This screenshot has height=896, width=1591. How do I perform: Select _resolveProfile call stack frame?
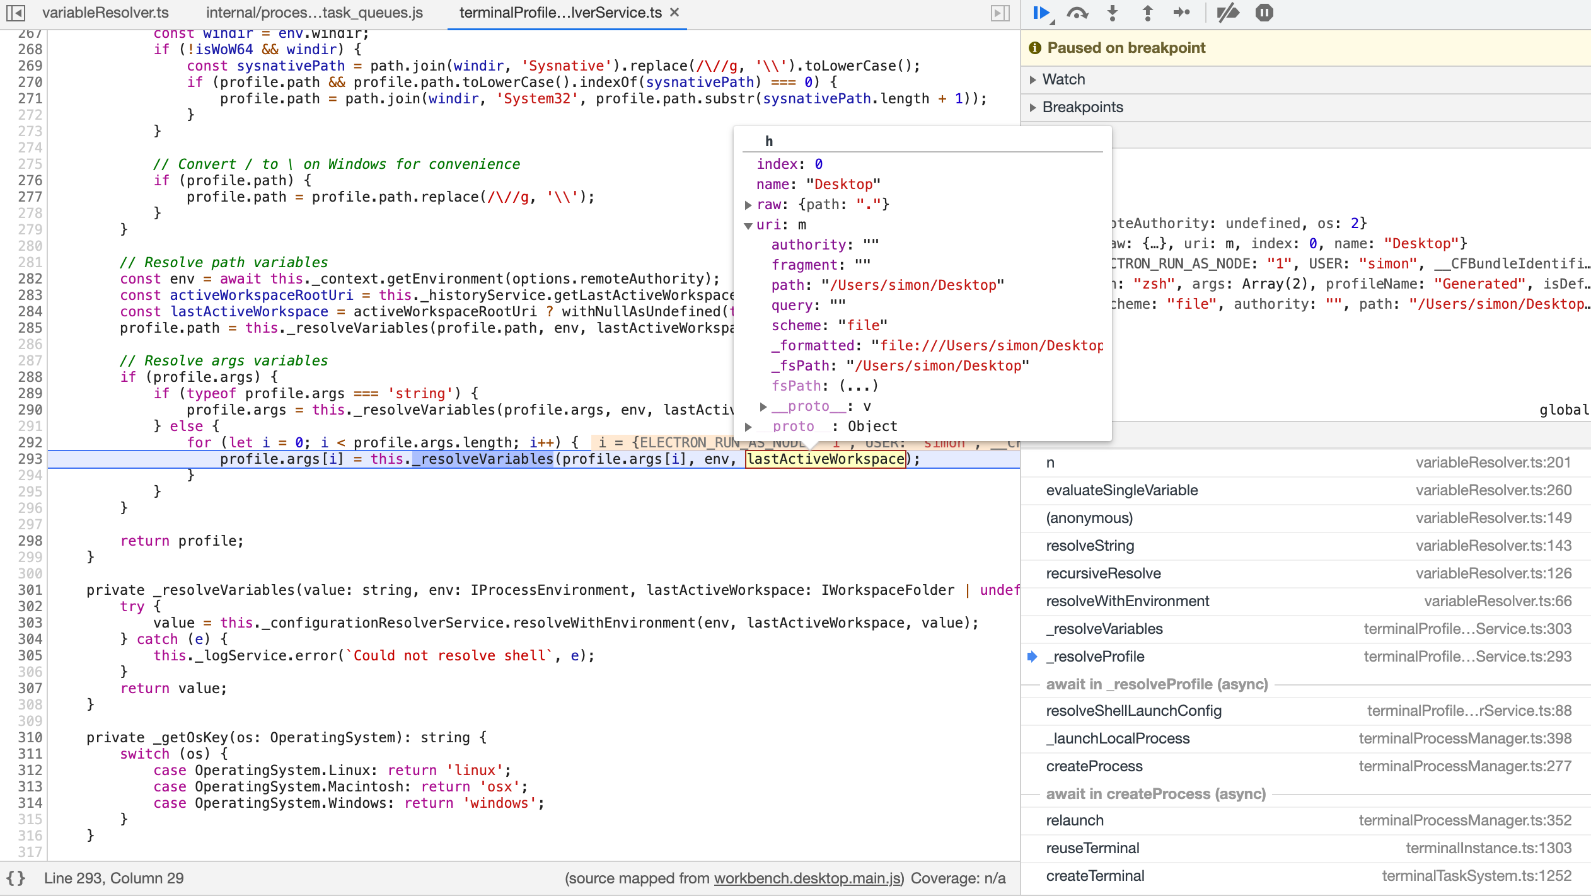(1306, 657)
